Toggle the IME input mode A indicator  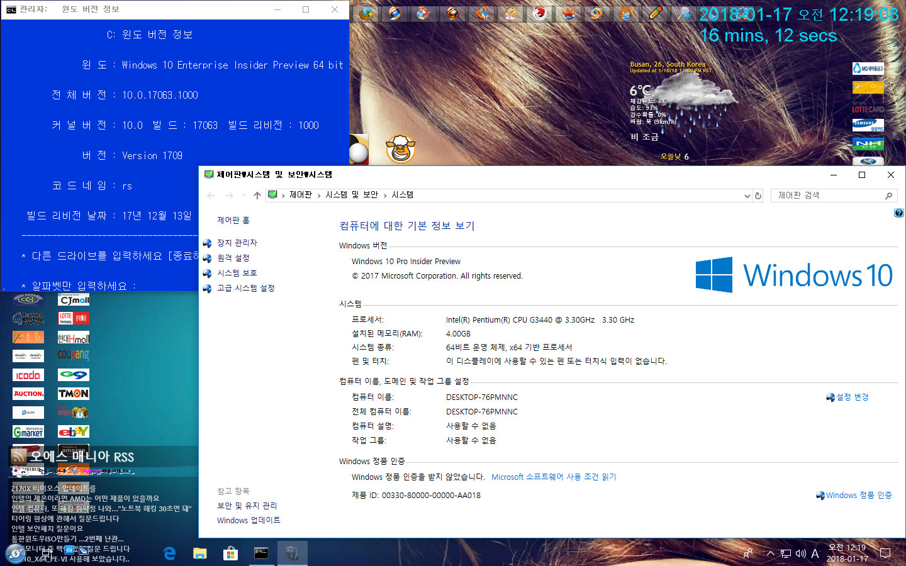coord(815,553)
